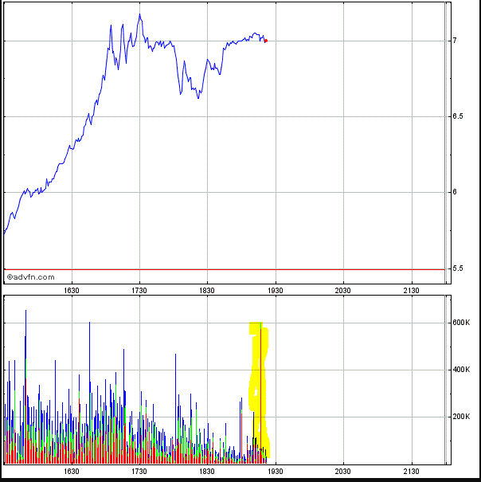The height and width of the screenshot is (482, 481).
Task: Pick the "2030" time label under the volume chart
Action: click(x=342, y=471)
